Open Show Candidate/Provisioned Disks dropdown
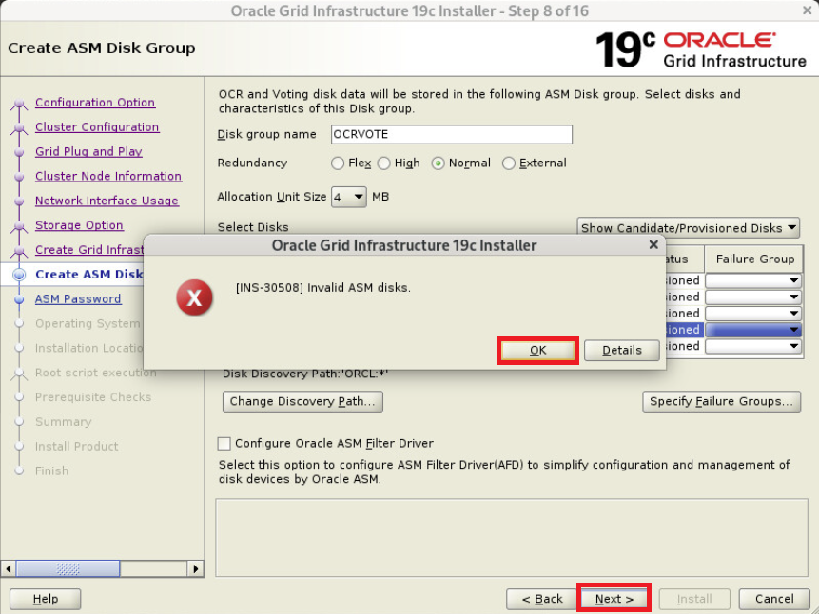Viewport: 819px width, 614px height. [x=688, y=228]
